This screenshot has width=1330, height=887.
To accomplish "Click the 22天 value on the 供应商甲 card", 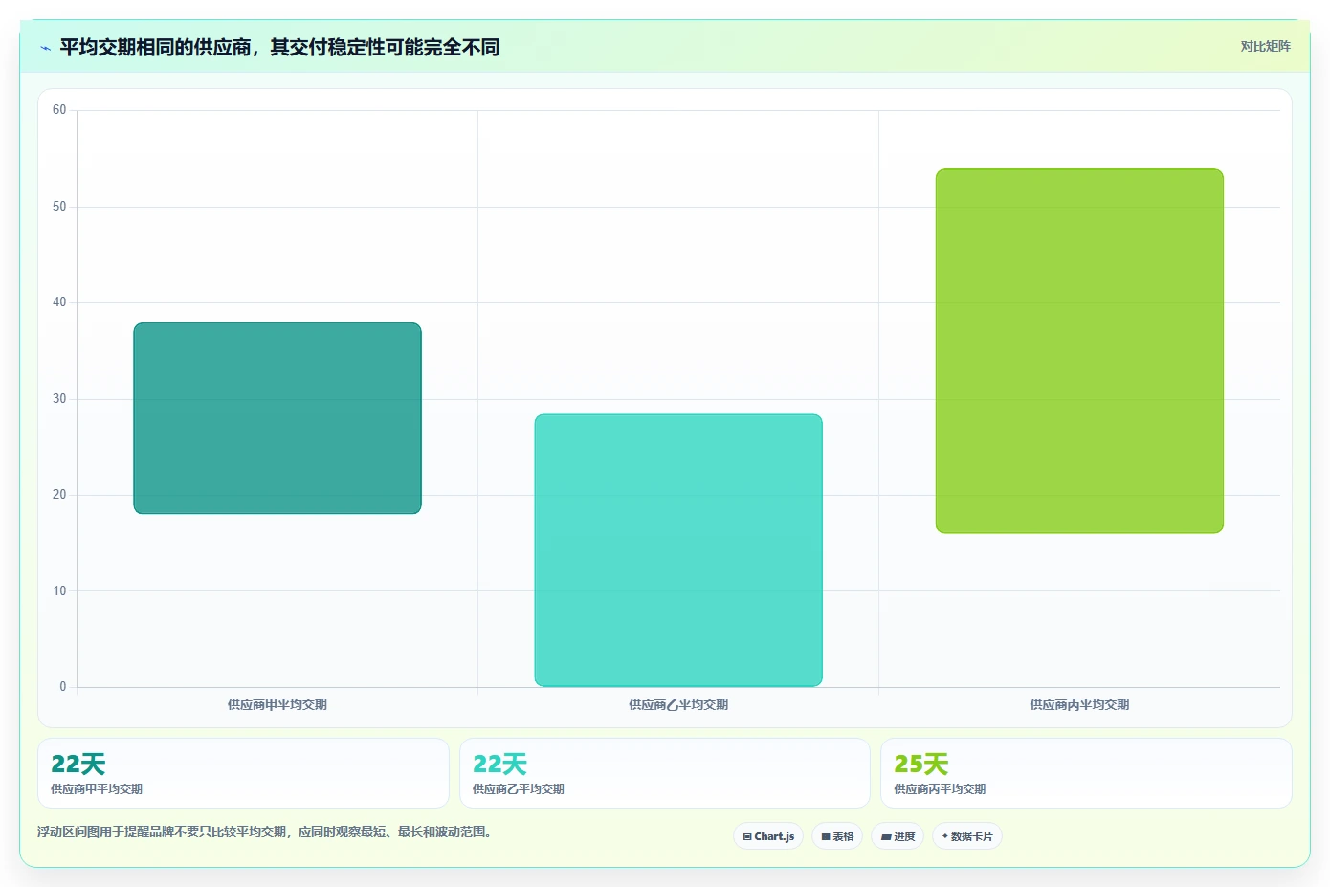I will click(x=78, y=764).
